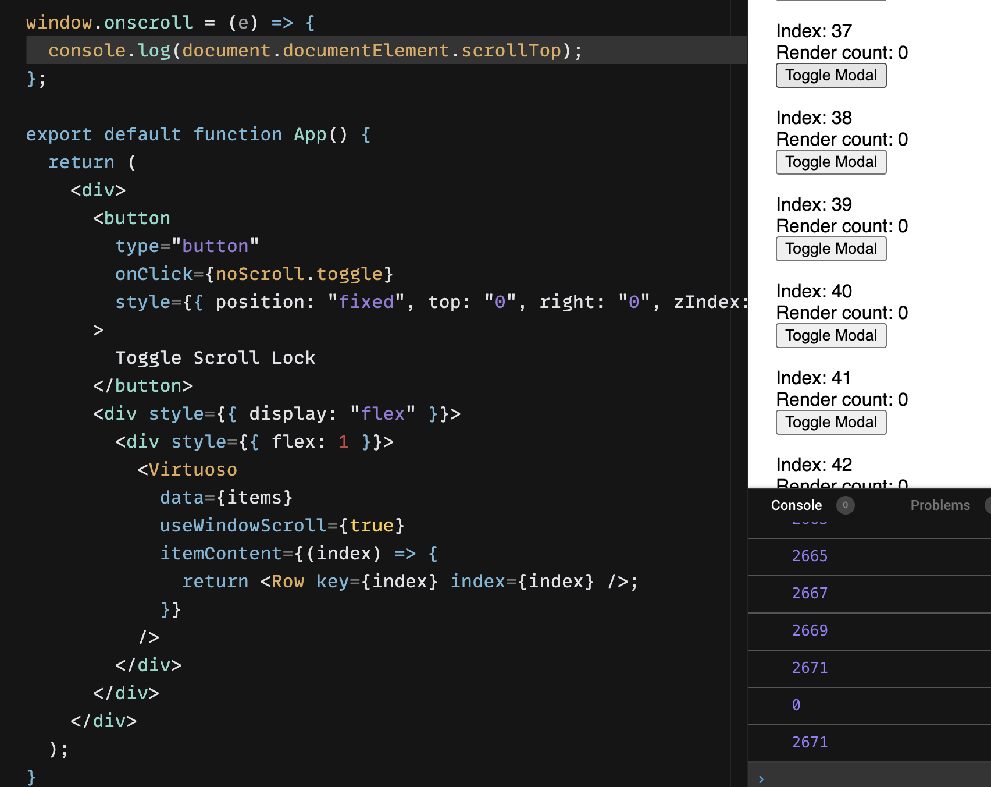Switch to the Console tab
Image resolution: width=991 pixels, height=787 pixels.
(x=796, y=505)
